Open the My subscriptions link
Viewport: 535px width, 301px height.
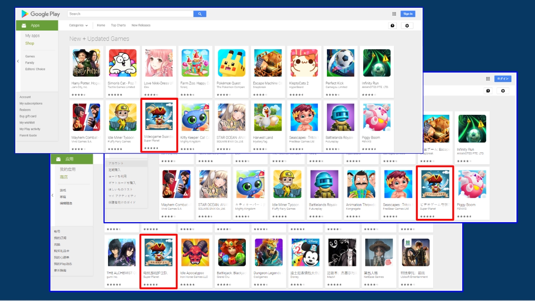pyautogui.click(x=31, y=104)
